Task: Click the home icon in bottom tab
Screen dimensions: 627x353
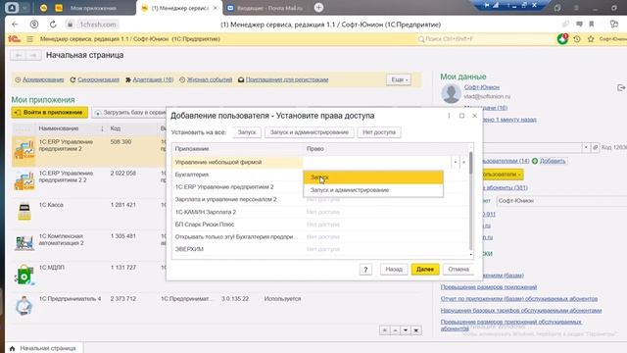Action: [x=12, y=349]
